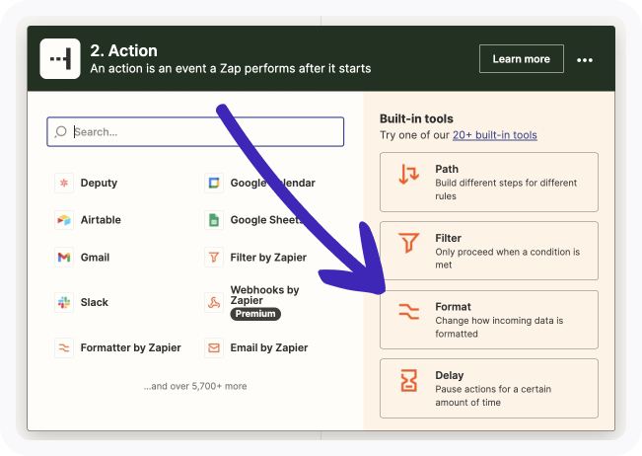This screenshot has width=642, height=456.
Task: Click the Action step icon in header
Action: click(x=60, y=58)
